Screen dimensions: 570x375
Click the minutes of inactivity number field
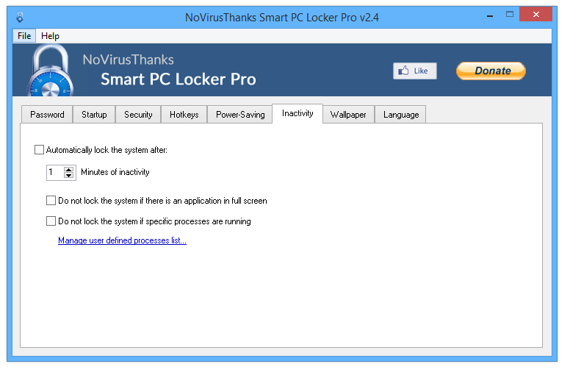pos(55,172)
